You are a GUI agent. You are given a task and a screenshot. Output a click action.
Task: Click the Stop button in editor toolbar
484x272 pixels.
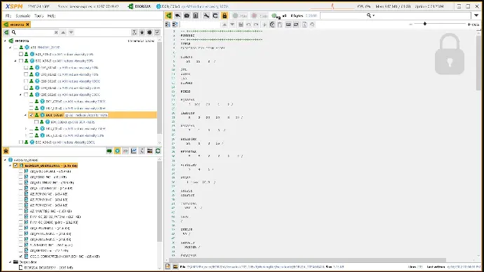pos(260,15)
